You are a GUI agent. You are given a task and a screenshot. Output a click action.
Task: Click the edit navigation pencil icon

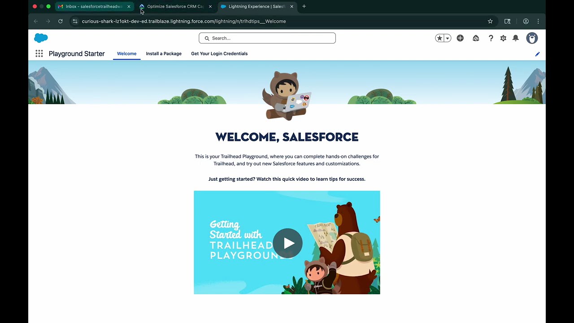pyautogui.click(x=537, y=54)
